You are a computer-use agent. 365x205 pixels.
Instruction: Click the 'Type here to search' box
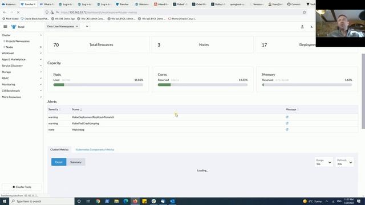(42, 201)
